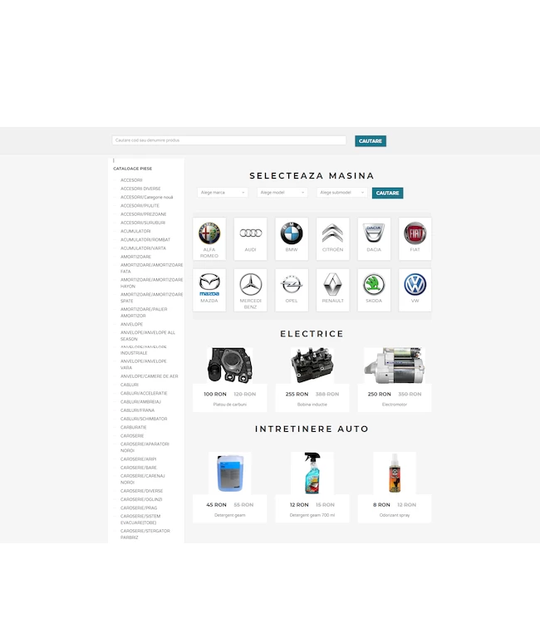Viewport: 540px width, 623px height.
Task: Select the ACCESORII/PIULITE category
Action: (x=140, y=206)
